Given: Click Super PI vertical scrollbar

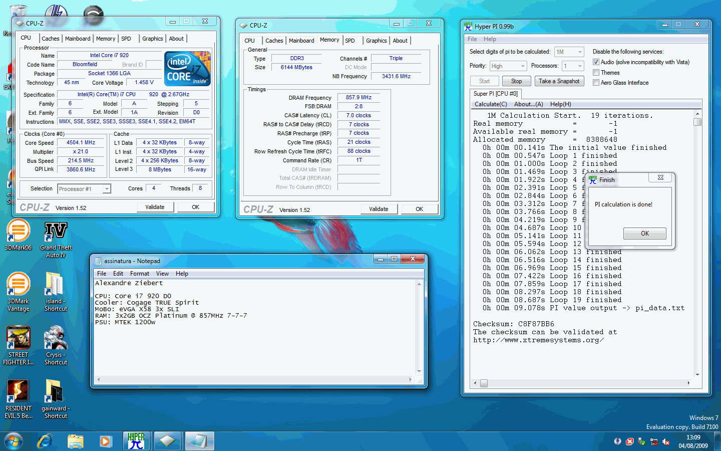Looking at the screenshot, I should (x=697, y=244).
